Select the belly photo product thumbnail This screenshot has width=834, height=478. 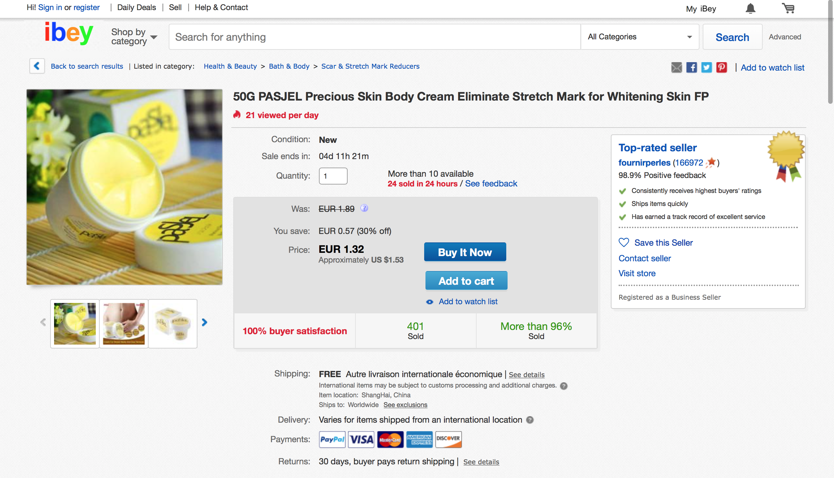tap(123, 324)
